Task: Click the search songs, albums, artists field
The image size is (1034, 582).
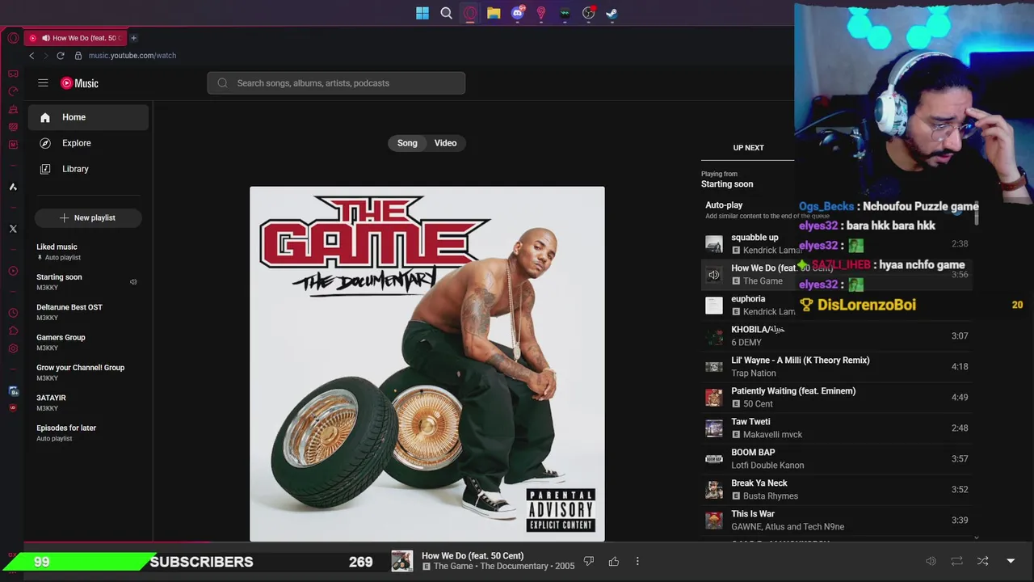Action: click(336, 83)
